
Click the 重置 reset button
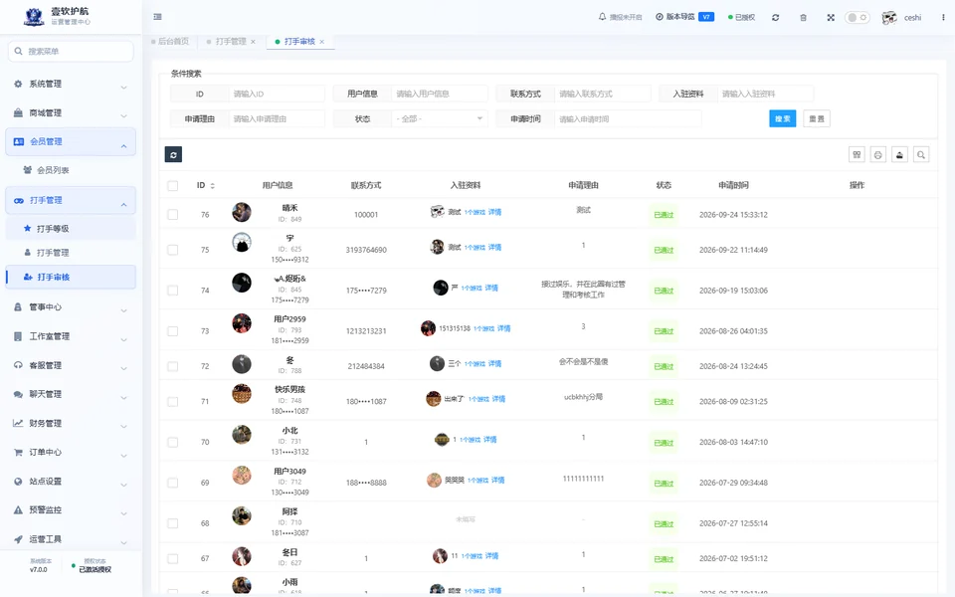pos(817,118)
